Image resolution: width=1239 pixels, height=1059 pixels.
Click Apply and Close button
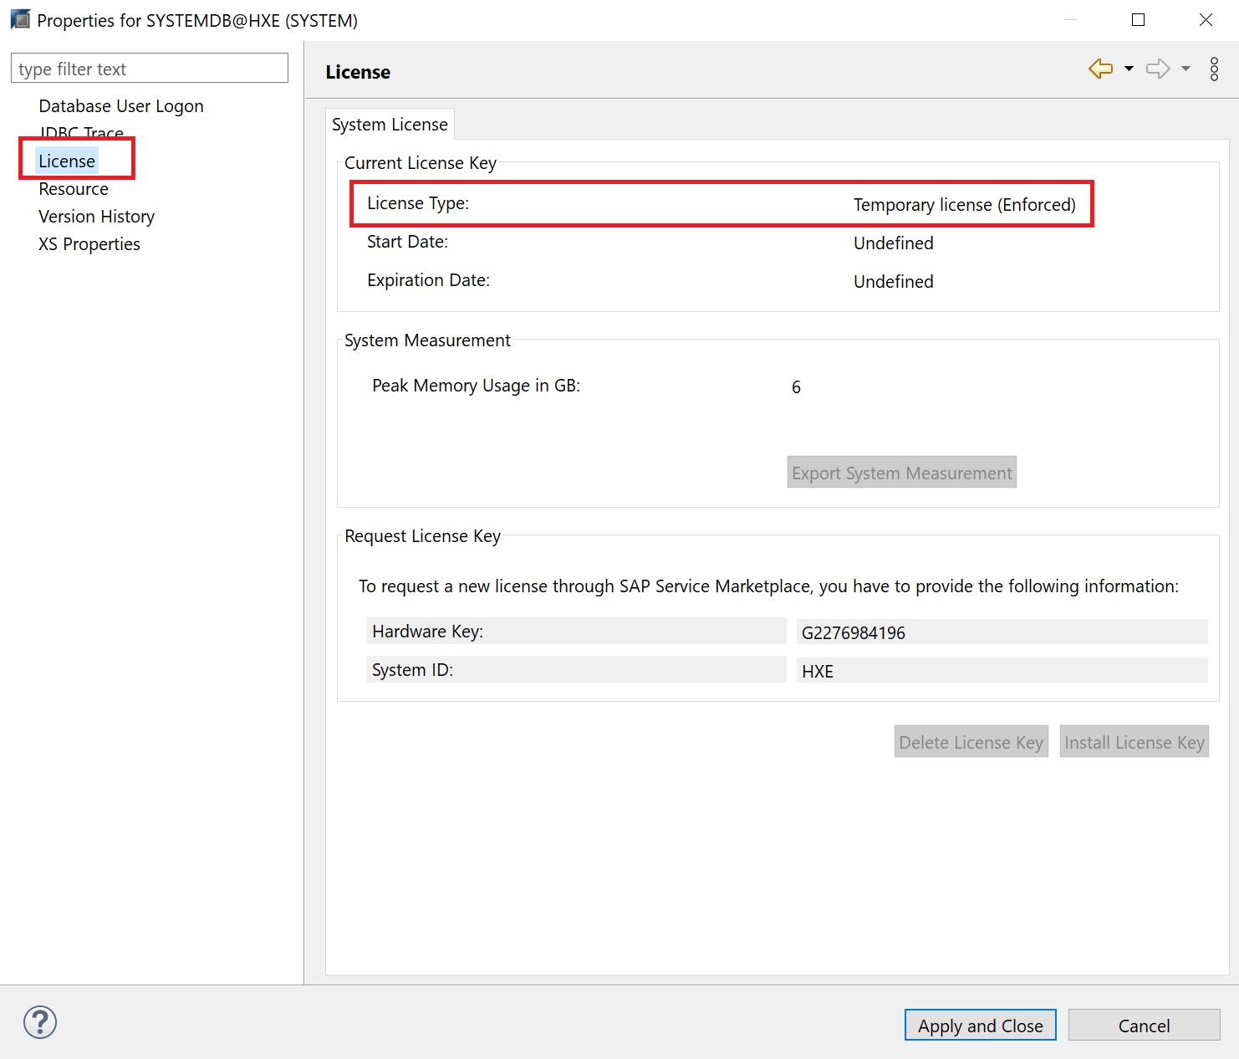click(x=980, y=1026)
